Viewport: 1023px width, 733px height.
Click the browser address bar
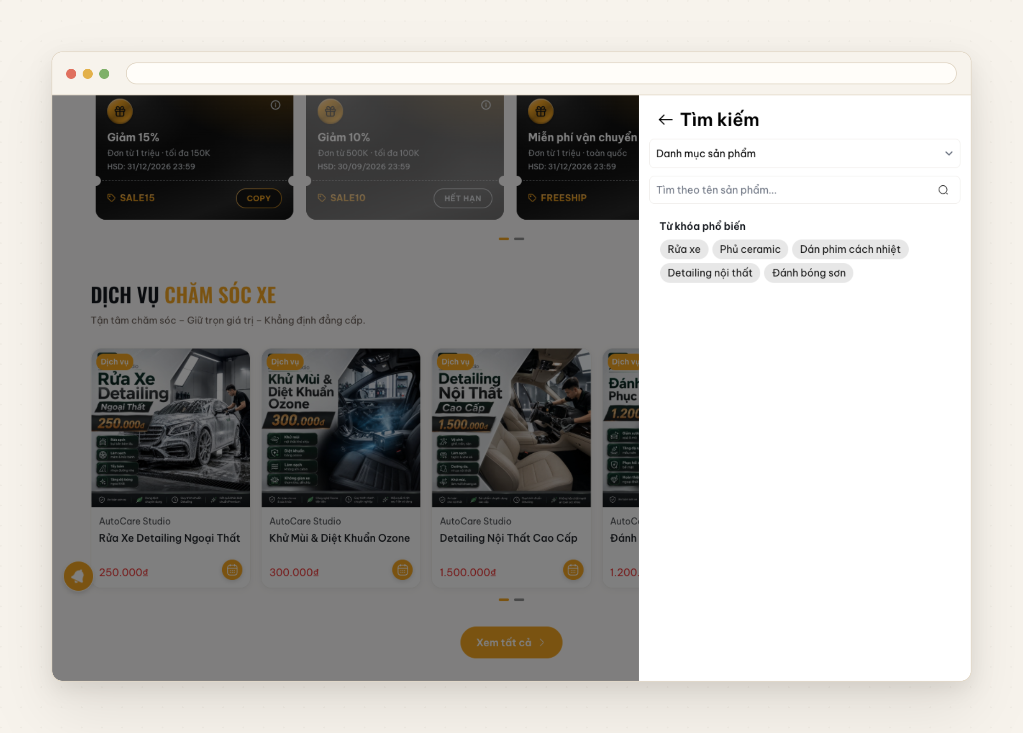point(541,73)
